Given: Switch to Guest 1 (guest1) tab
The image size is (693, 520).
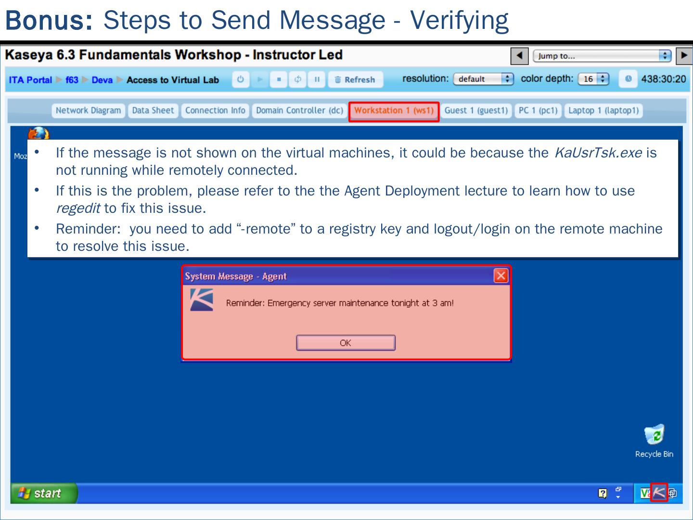Looking at the screenshot, I should coord(476,111).
